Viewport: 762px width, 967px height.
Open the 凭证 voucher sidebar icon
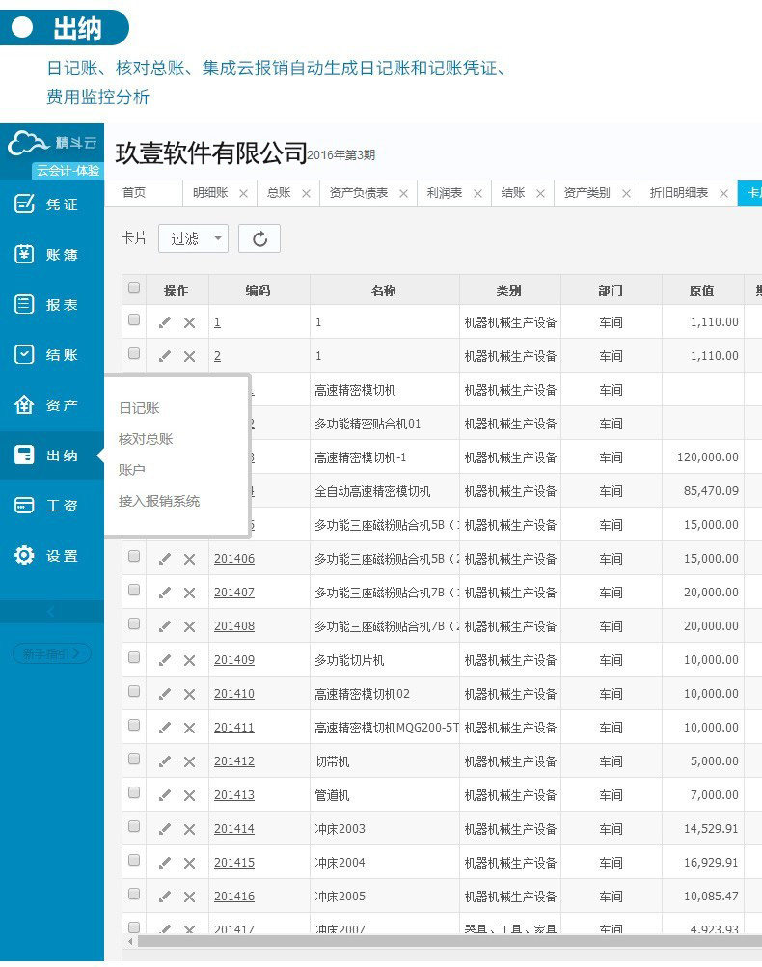coord(24,205)
